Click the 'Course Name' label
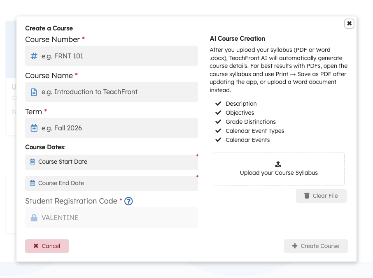 tap(49, 76)
